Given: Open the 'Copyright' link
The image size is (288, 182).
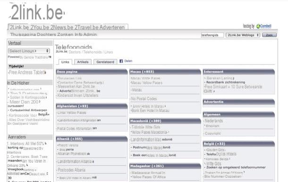Looking at the screenshot, I should click(x=212, y=133).
